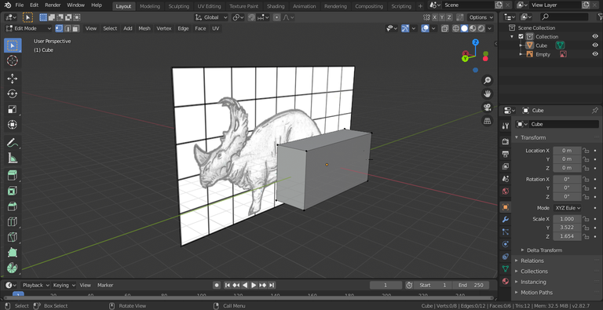Click the Scale Y value field
Viewport: 603px width, 310px height.
[567, 228]
